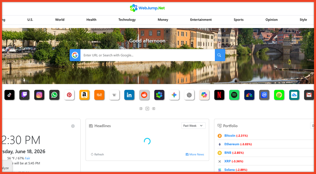Expand the Past Week dropdown
This screenshot has width=316, height=174.
(193, 125)
